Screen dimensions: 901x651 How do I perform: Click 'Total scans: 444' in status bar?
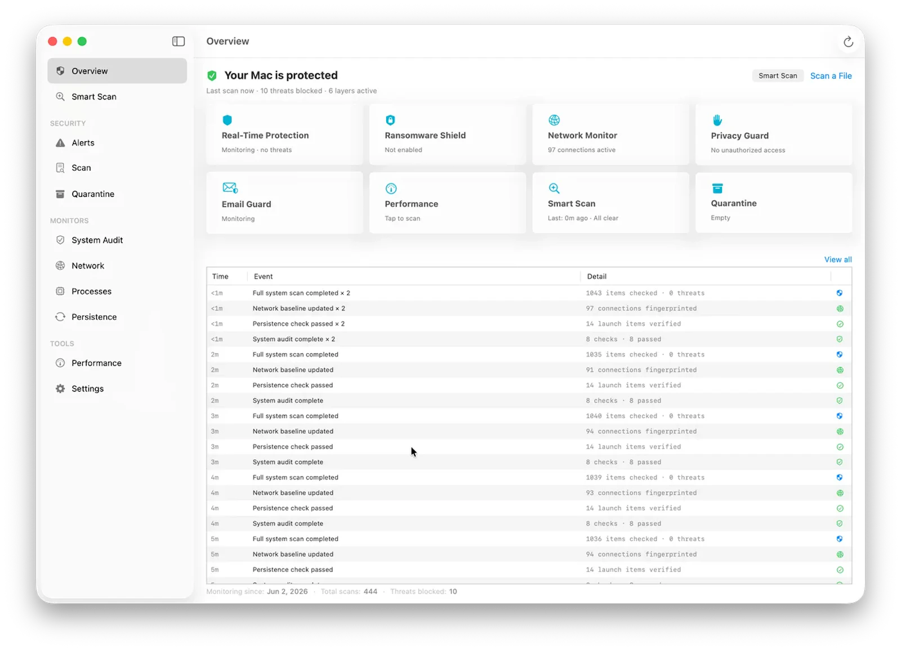pyautogui.click(x=349, y=591)
